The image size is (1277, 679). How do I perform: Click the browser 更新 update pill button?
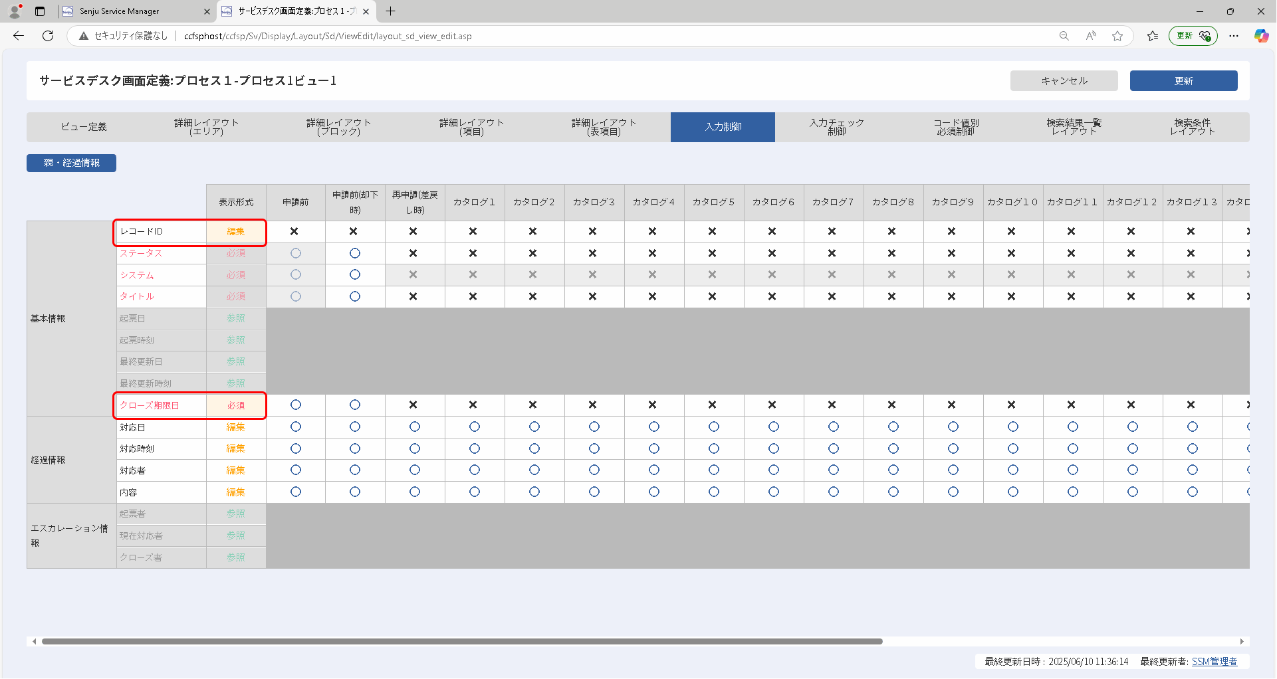1193,36
